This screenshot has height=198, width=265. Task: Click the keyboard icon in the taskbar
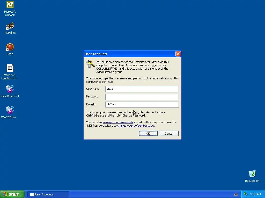[x=236, y=194]
